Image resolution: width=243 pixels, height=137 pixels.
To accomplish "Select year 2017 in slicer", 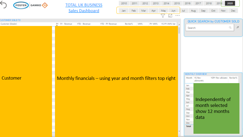I will click(198, 3).
